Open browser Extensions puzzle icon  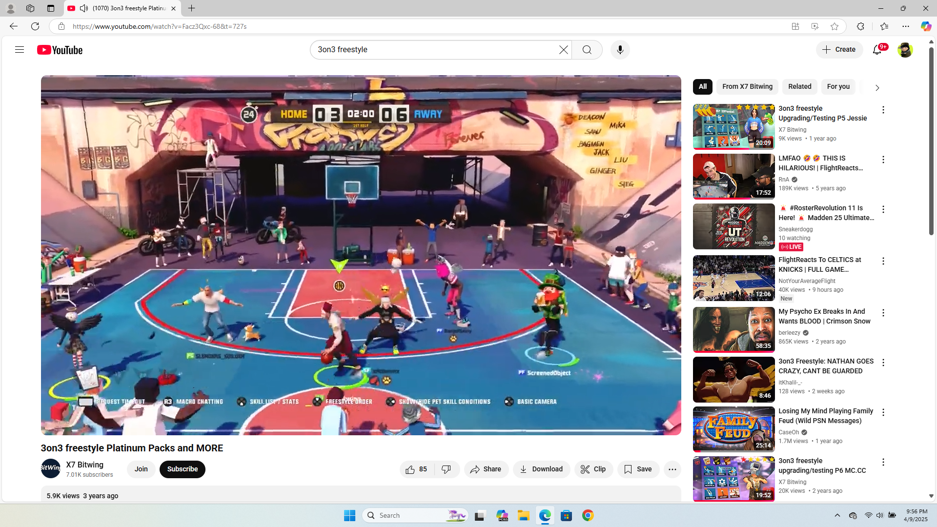860,26
